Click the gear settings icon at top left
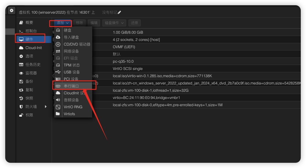The width and height of the screenshot is (306, 168). pos(11,10)
